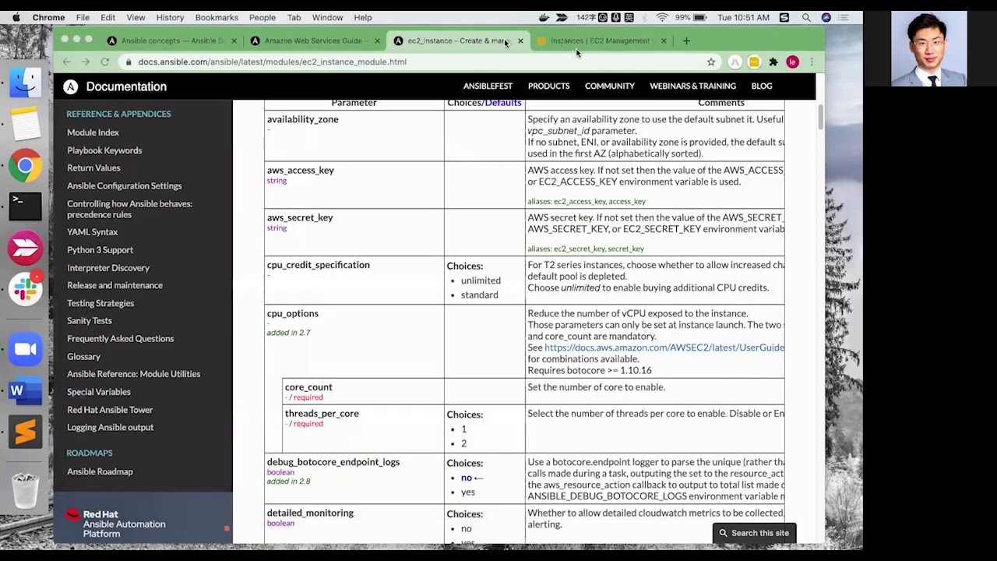The width and height of the screenshot is (997, 561).
Task: Open Zoom from the Dock
Action: click(25, 349)
